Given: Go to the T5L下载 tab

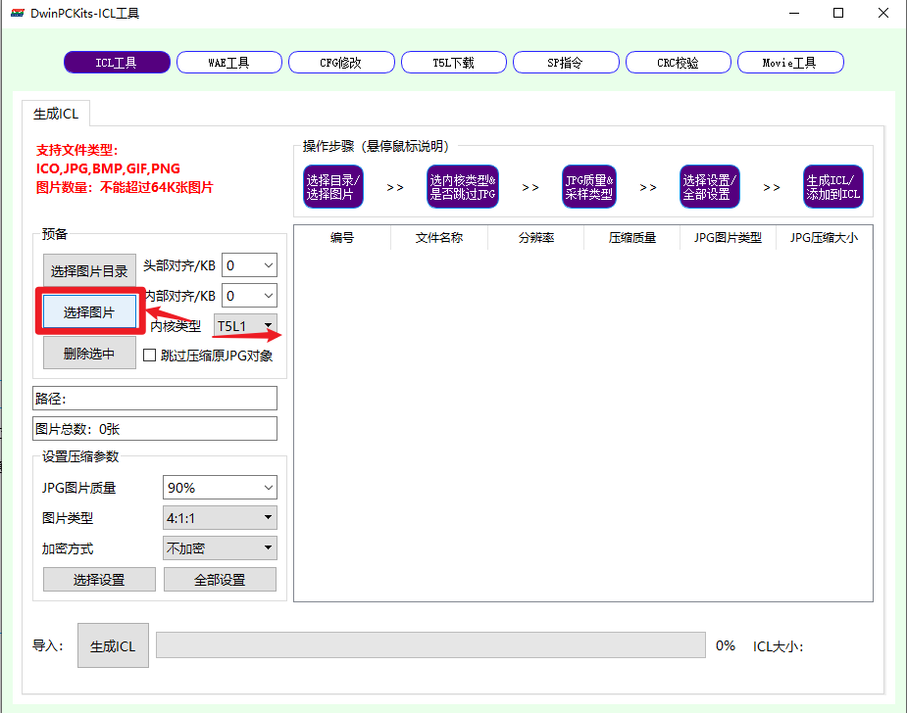Looking at the screenshot, I should point(453,63).
